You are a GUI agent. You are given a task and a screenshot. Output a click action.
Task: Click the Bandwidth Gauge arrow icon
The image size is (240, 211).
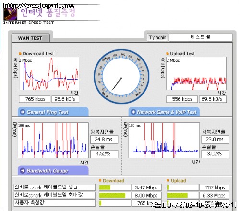(23, 171)
